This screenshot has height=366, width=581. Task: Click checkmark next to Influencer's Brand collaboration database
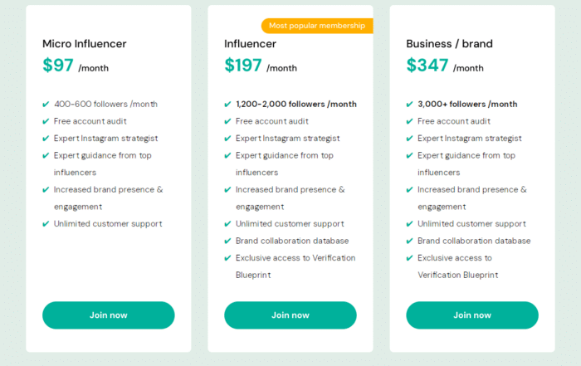227,242
